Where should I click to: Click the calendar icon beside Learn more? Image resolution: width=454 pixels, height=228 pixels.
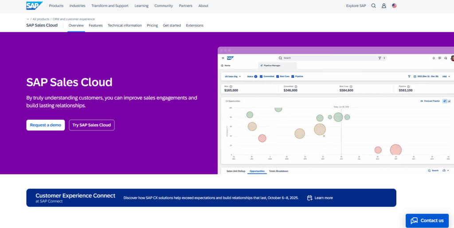(x=310, y=198)
